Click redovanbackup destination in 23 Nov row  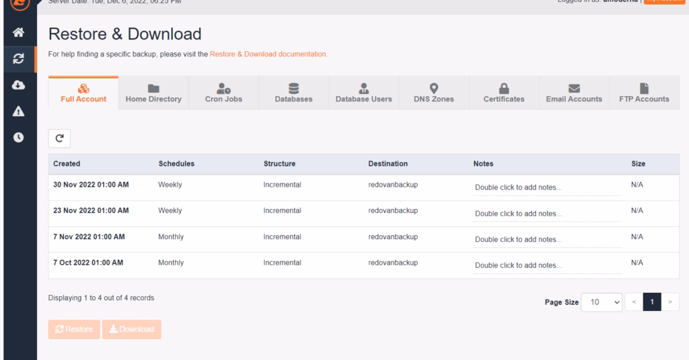coord(393,210)
